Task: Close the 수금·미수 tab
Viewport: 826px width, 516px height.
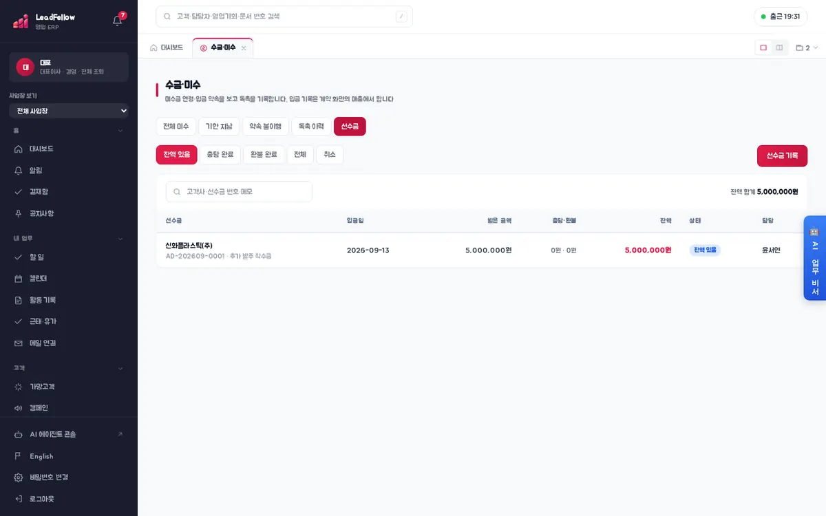Action: coord(244,48)
